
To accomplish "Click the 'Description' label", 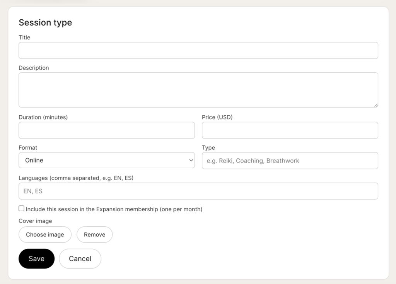I will tap(34, 68).
